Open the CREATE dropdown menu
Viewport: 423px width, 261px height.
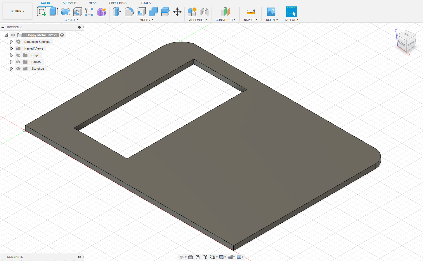point(71,20)
